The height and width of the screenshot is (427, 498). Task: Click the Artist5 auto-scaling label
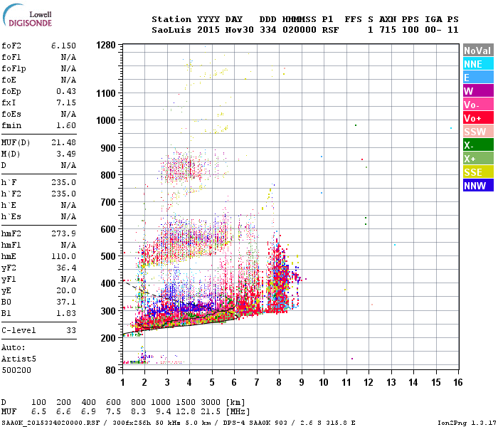click(x=18, y=359)
